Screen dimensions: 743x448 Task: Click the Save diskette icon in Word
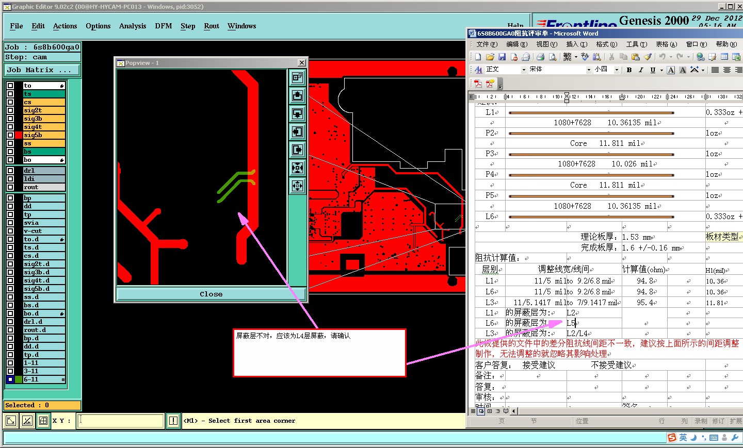502,57
